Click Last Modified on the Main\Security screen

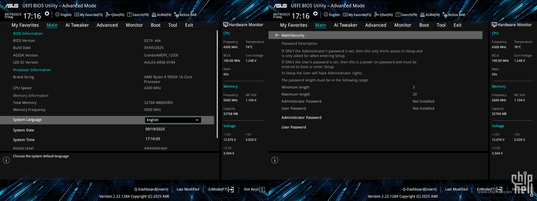point(457,189)
